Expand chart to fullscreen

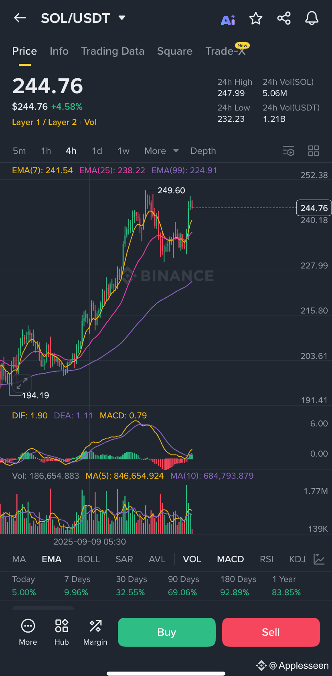[x=22, y=383]
